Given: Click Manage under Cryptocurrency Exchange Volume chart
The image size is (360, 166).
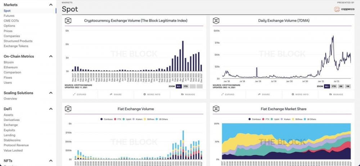Looking at the screenshot, I should [x=188, y=94].
